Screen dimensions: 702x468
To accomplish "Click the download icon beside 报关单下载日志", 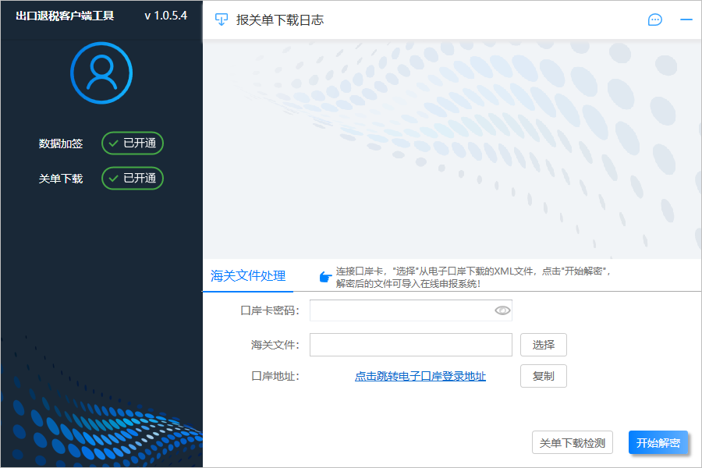I will tap(222, 19).
